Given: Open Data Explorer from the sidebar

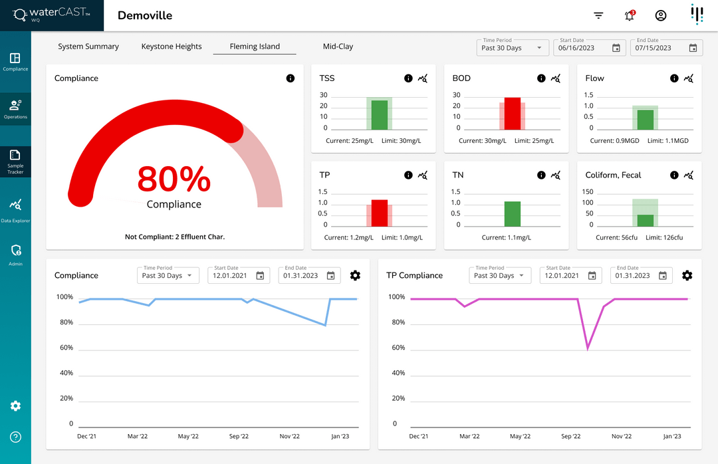Looking at the screenshot, I should tap(15, 206).
